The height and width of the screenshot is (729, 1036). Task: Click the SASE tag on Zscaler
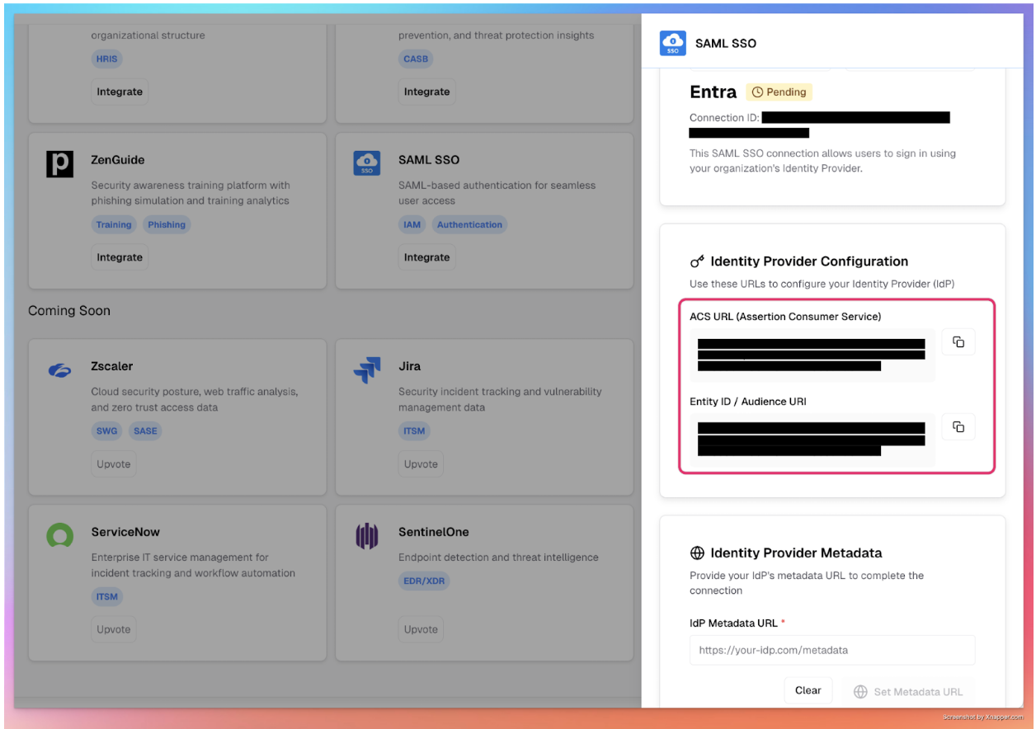(x=145, y=430)
